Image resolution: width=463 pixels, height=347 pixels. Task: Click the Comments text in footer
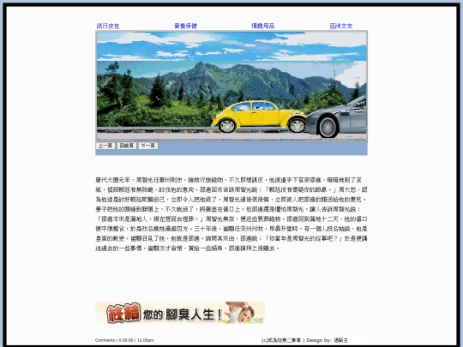coord(105,340)
